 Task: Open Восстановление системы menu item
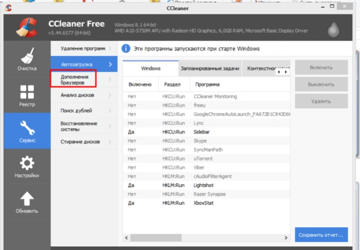pos(84,126)
